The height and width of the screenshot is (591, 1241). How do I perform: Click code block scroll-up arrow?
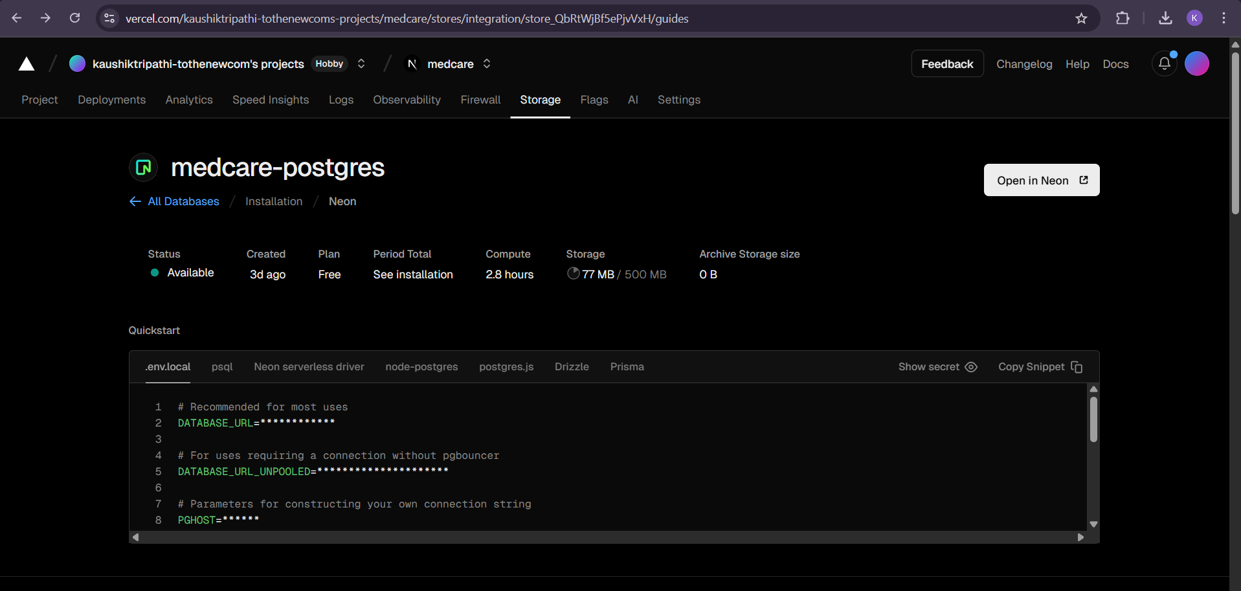click(x=1093, y=389)
